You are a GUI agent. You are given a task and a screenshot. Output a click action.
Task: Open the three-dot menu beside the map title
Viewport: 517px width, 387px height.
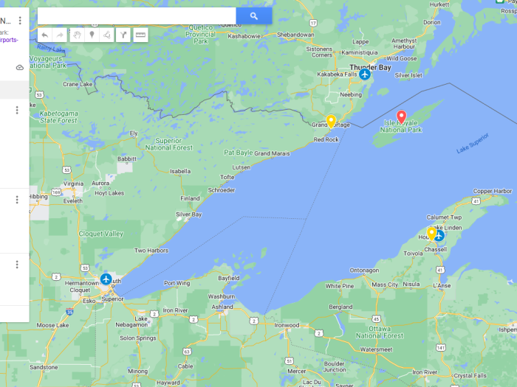[20, 21]
